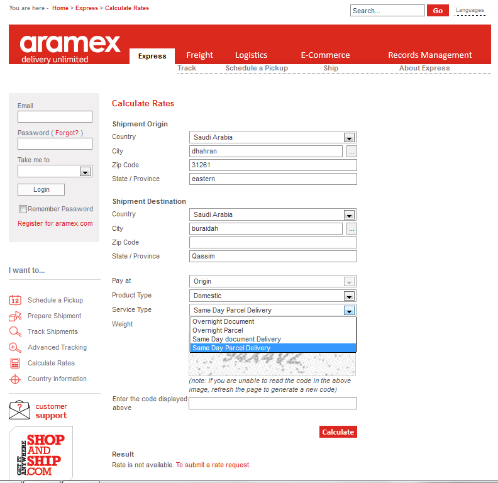This screenshot has height=483, width=498.
Task: Toggle the Remember Password checkbox
Action: 23,209
